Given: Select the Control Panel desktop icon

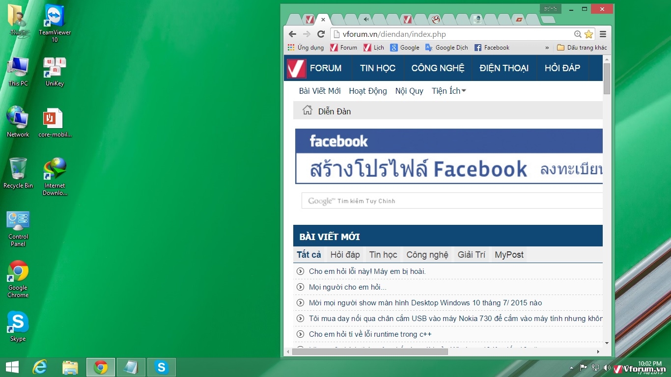Looking at the screenshot, I should point(18,229).
